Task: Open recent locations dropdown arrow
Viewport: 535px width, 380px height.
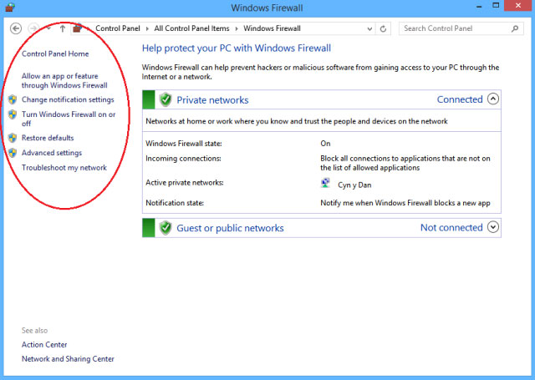Action: click(x=48, y=28)
